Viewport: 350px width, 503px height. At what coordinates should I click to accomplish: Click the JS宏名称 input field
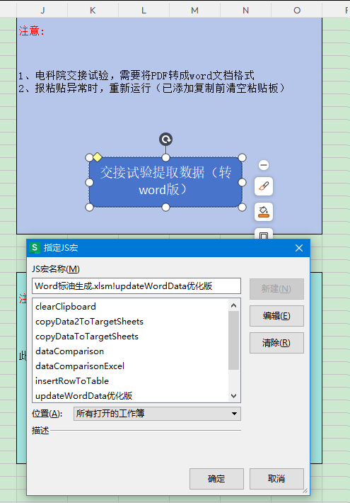click(x=136, y=286)
